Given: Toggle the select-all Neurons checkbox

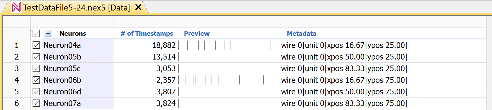Looking at the screenshot, I should [36, 33].
